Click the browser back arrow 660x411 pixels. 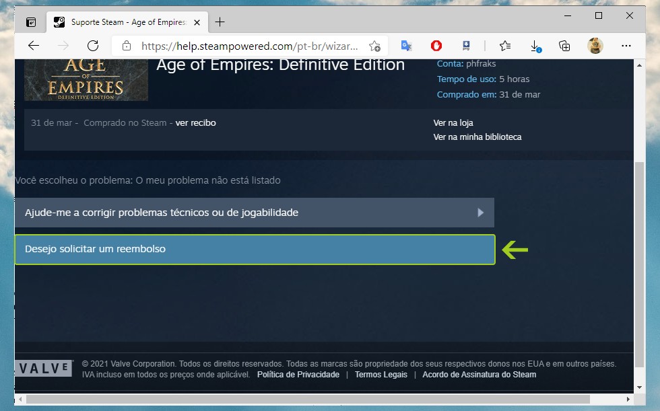tap(34, 46)
